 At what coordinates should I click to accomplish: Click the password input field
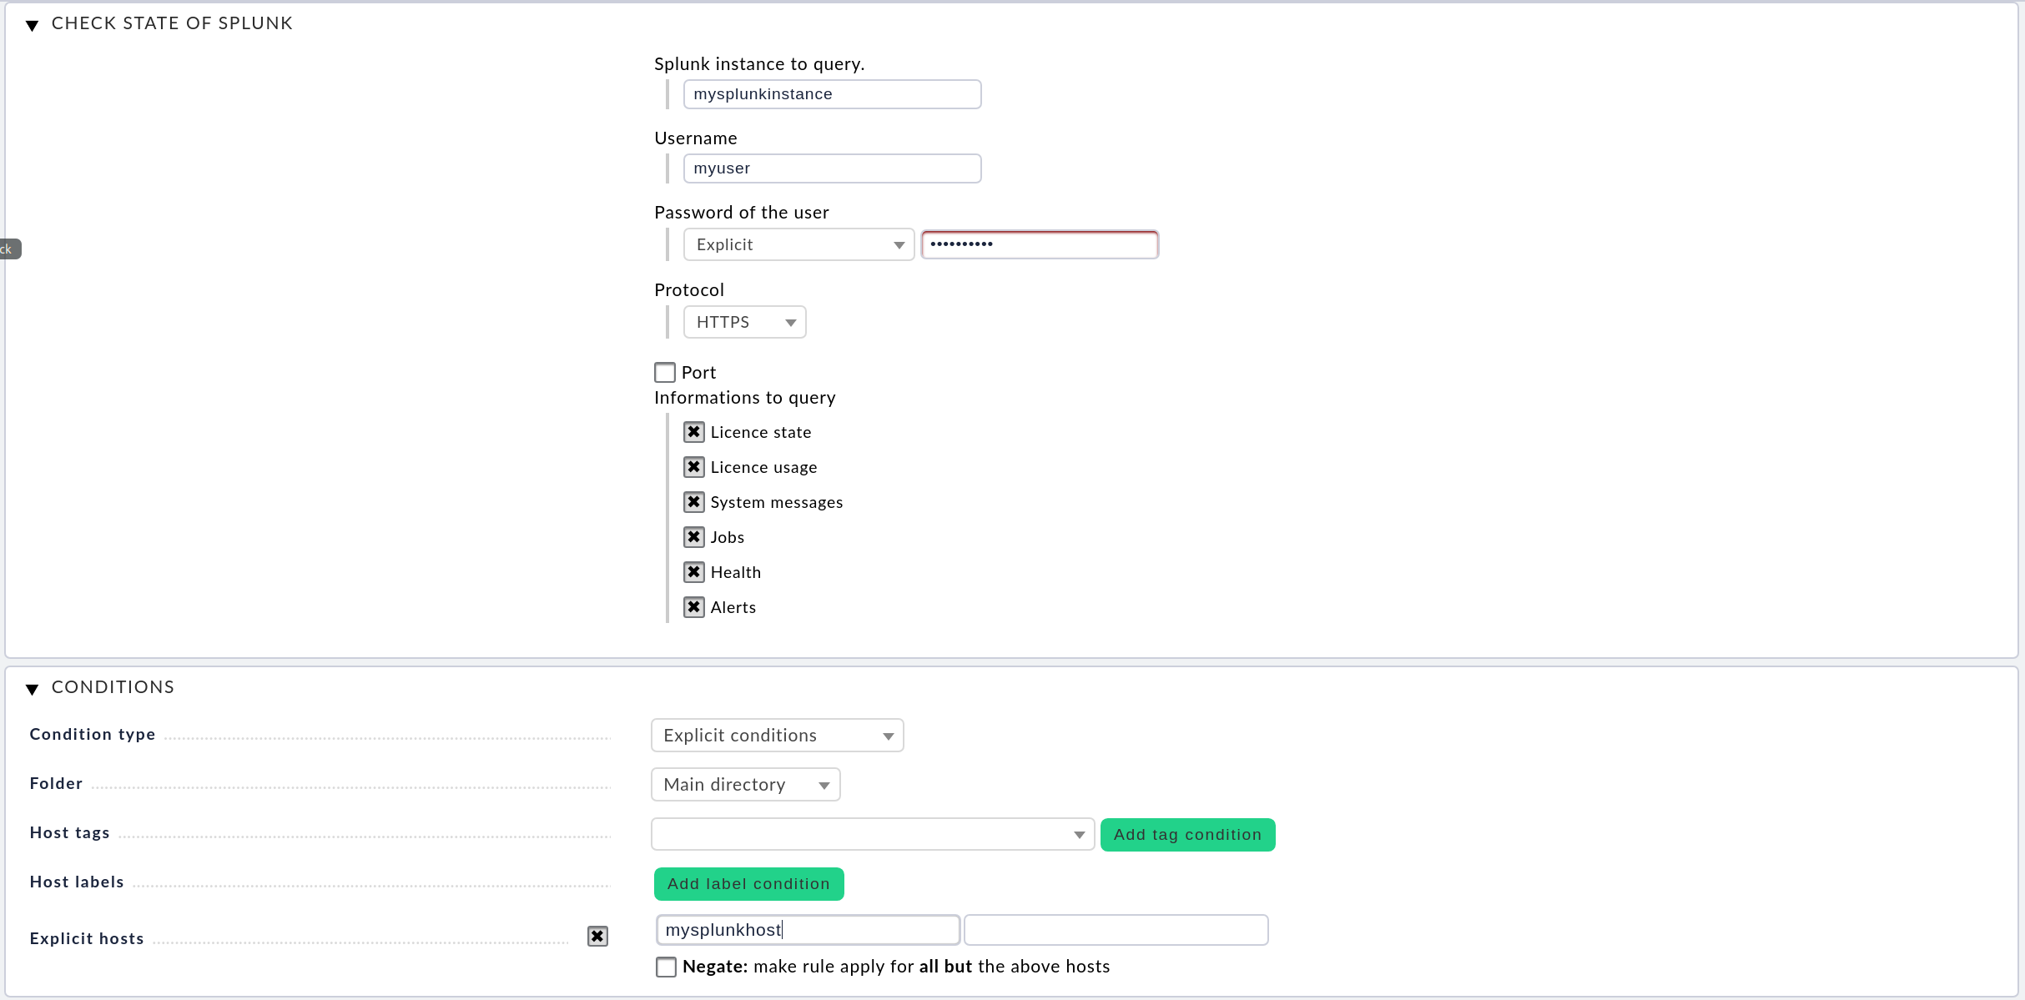click(x=1040, y=244)
